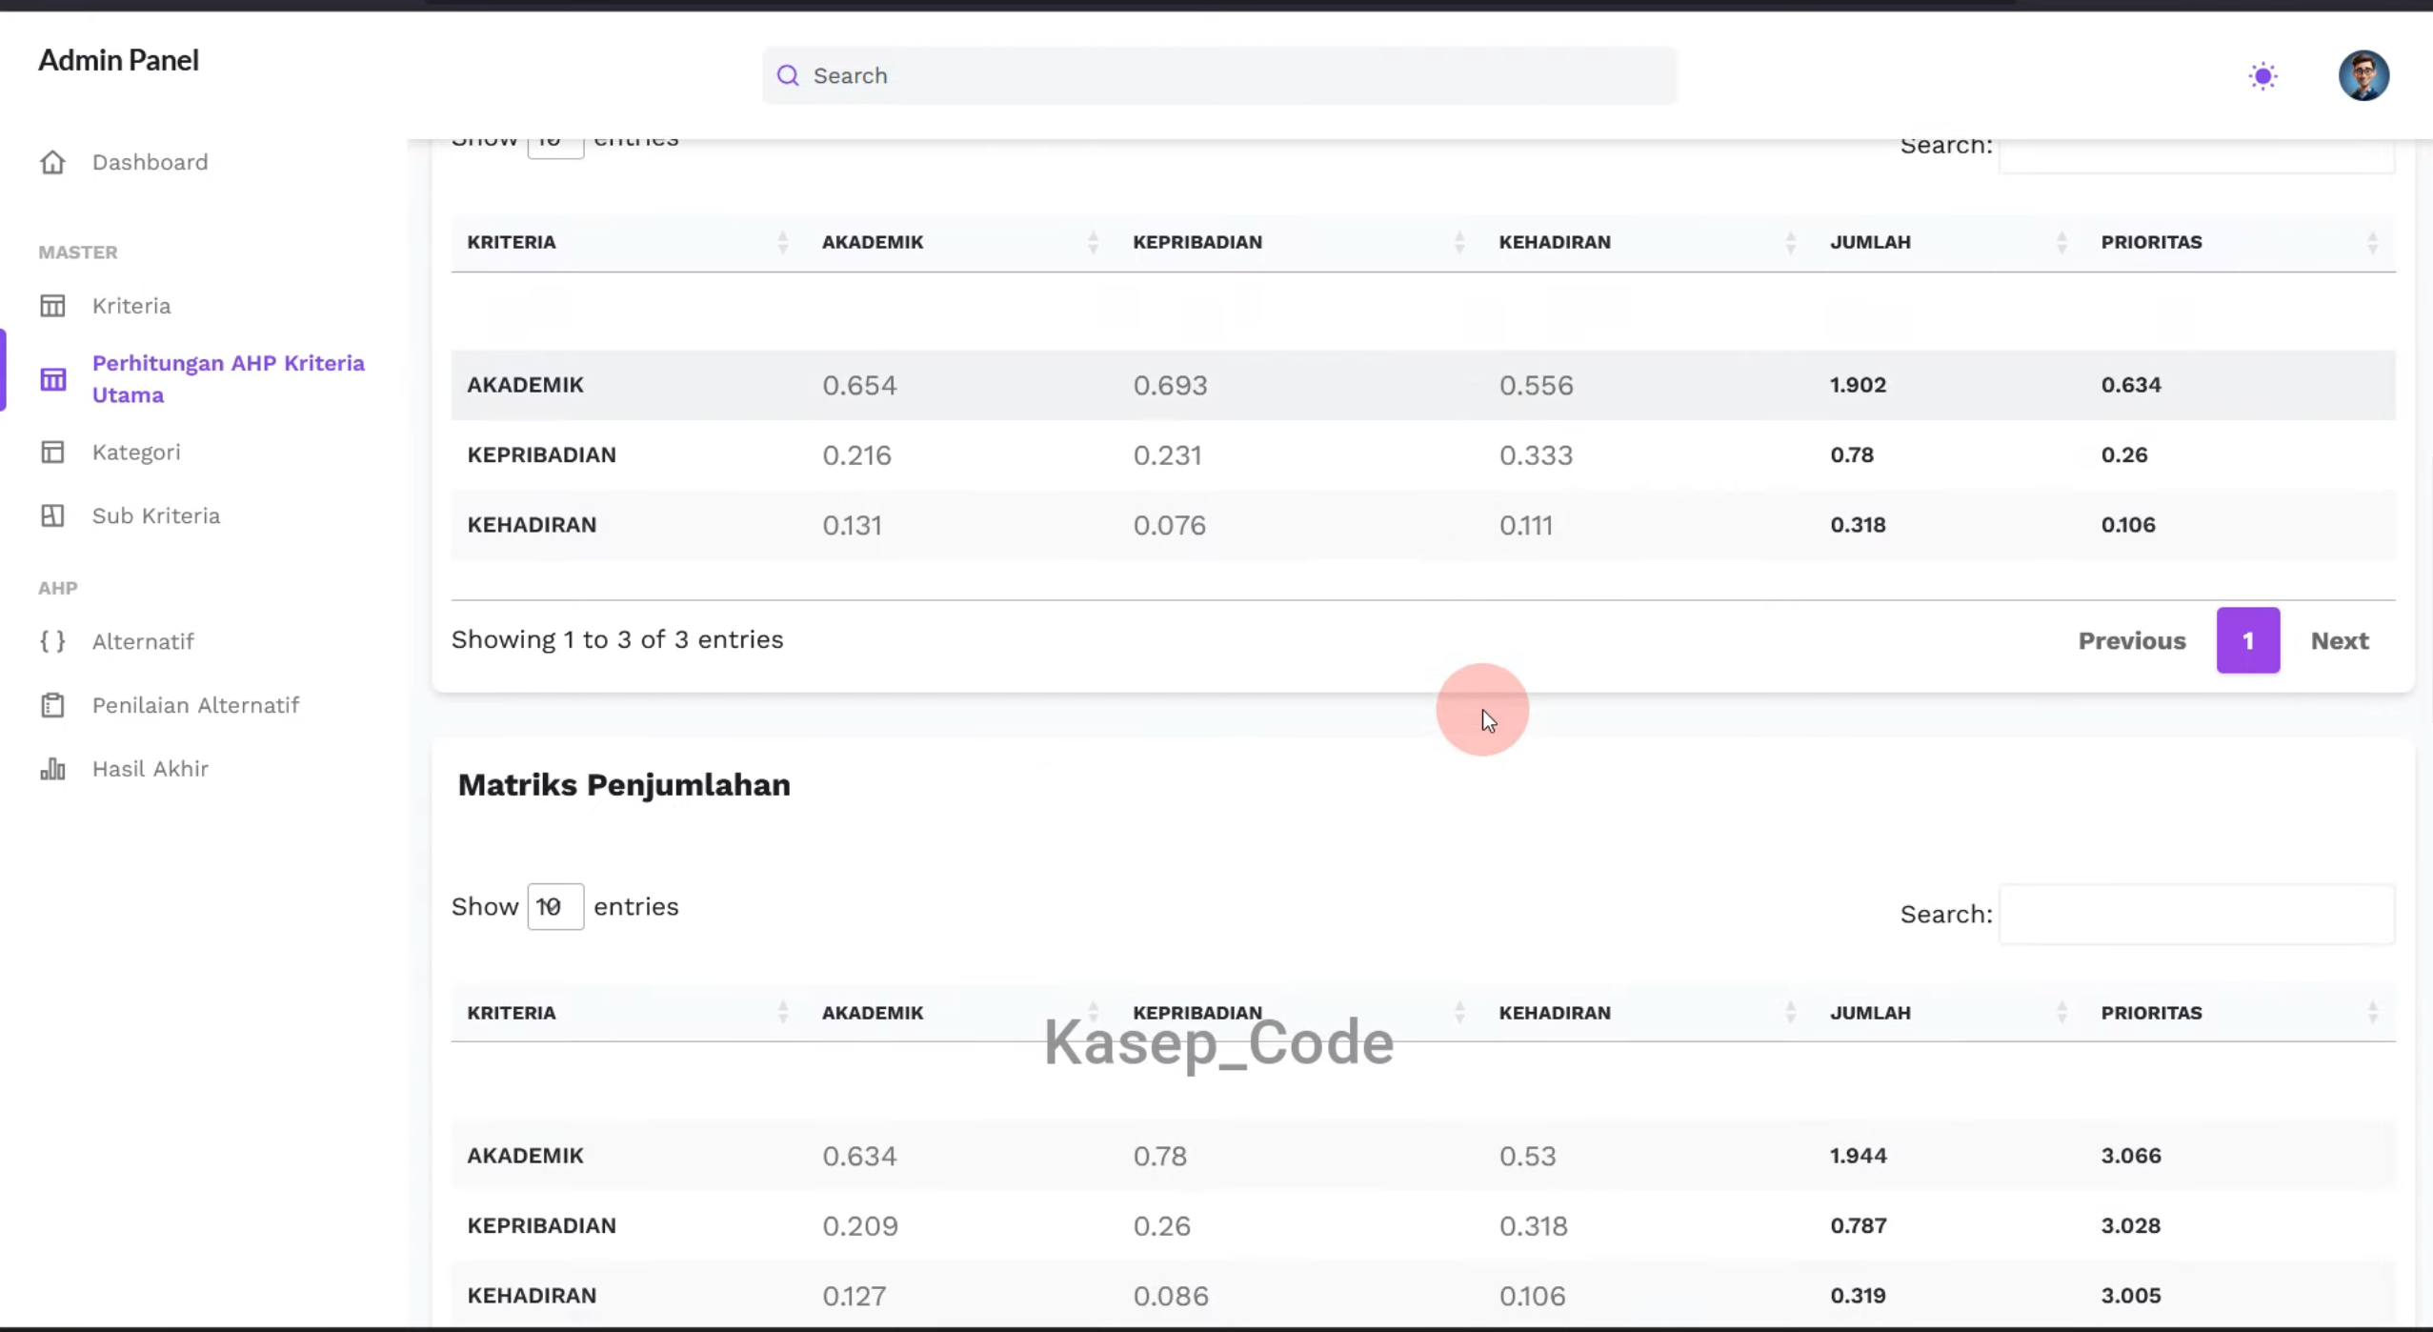Click the Previous pagination button
Image resolution: width=2433 pixels, height=1332 pixels.
coord(2132,640)
